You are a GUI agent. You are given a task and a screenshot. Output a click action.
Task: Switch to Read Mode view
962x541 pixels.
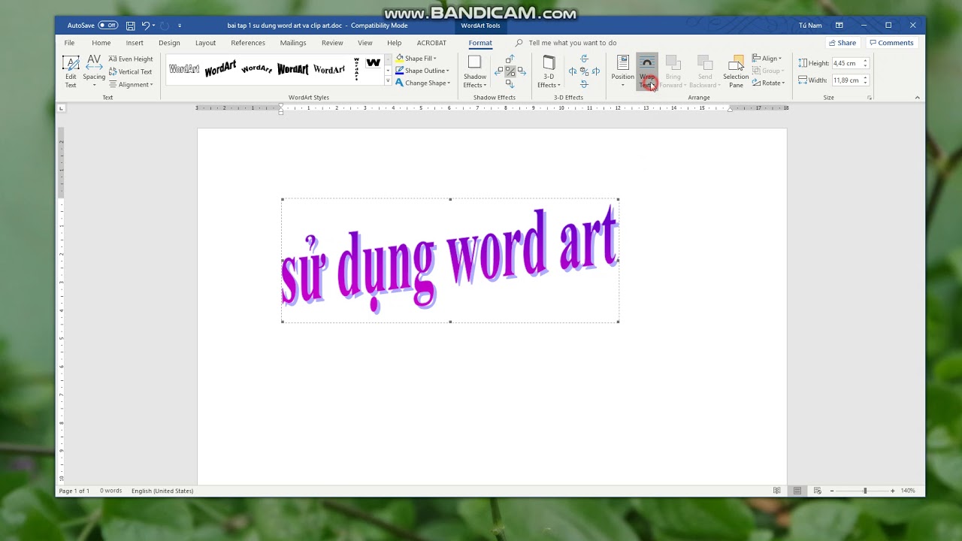tap(777, 491)
